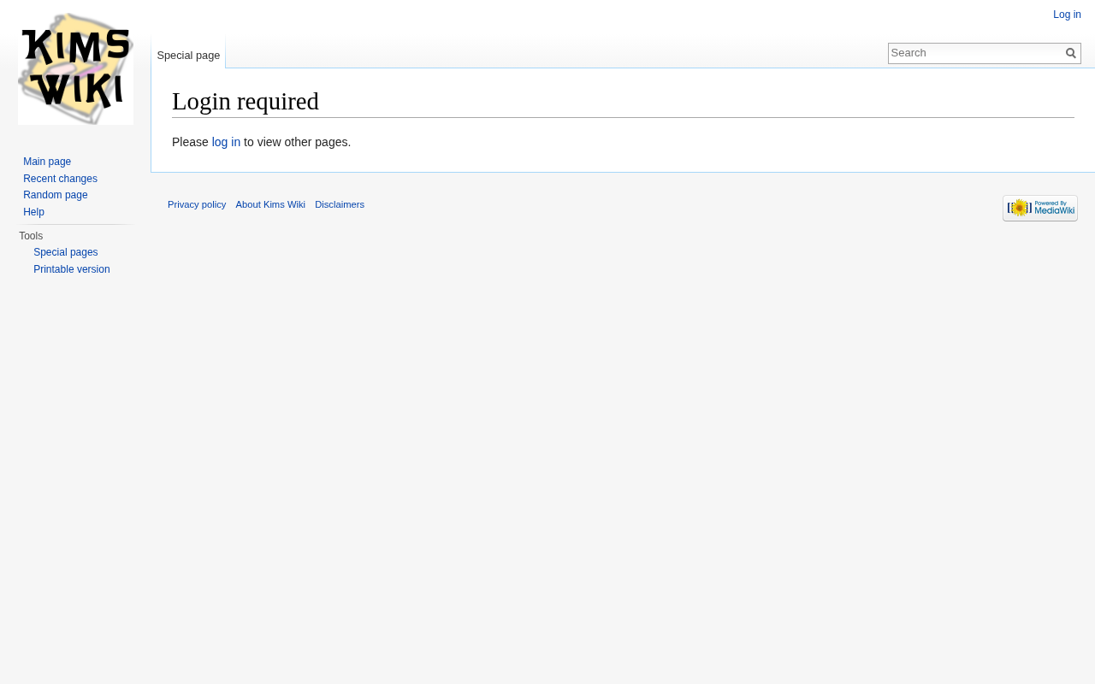Click the word 'Please' in message
This screenshot has height=684, width=1095.
point(190,142)
